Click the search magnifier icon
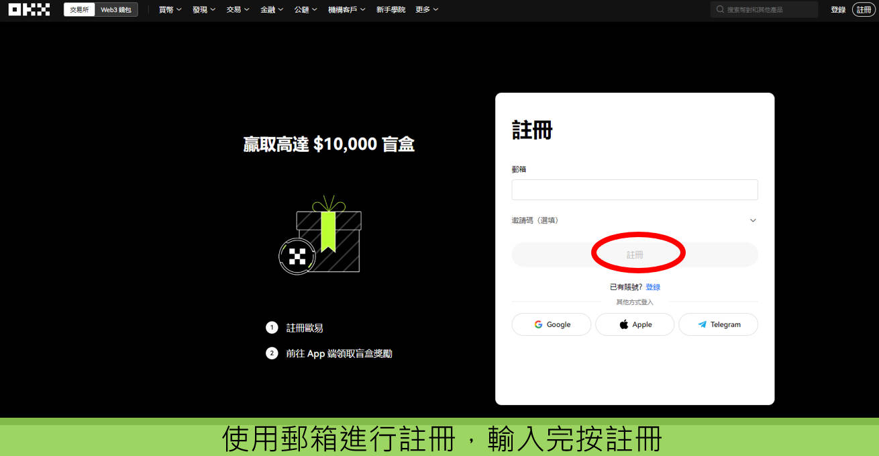This screenshot has height=456, width=879. pos(720,10)
